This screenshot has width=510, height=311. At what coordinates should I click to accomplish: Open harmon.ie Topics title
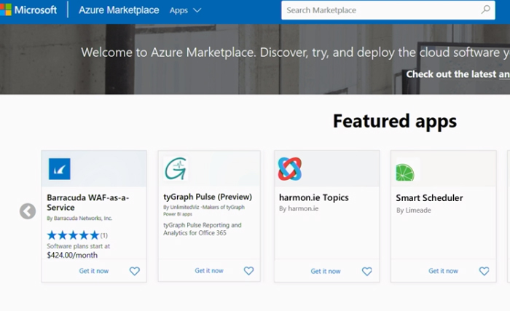(314, 197)
